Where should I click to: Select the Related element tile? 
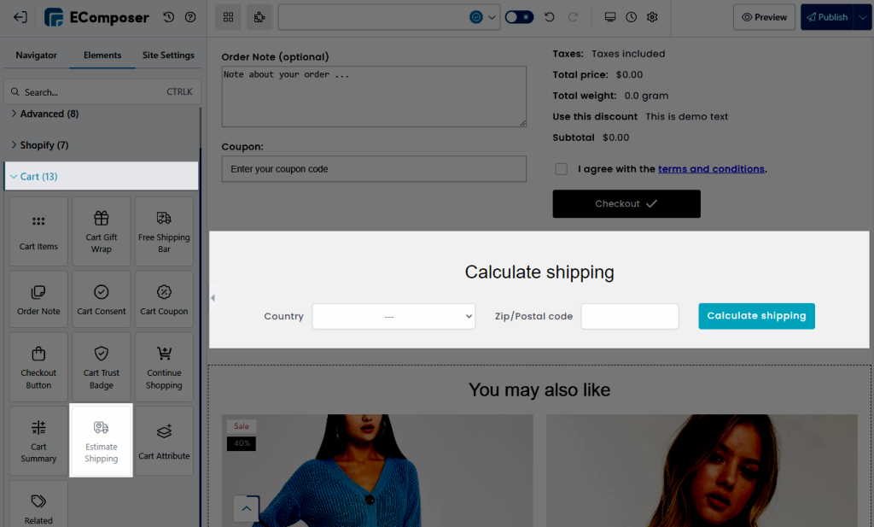pos(38,504)
